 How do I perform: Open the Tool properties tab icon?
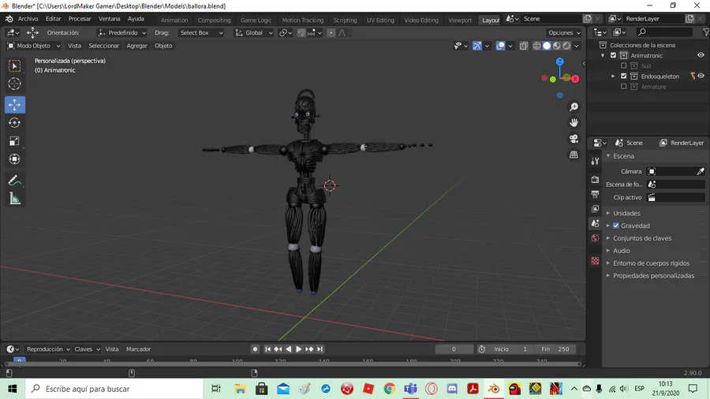click(595, 161)
